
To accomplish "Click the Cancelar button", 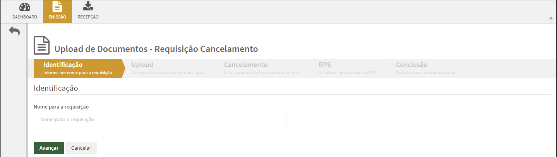I will [81, 148].
